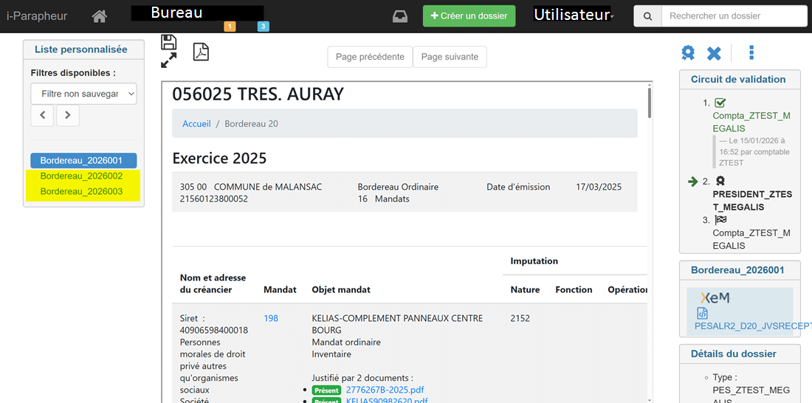Image resolution: width=812 pixels, height=403 pixels.
Task: Reject dossier with the blue X icon
Action: pos(714,53)
